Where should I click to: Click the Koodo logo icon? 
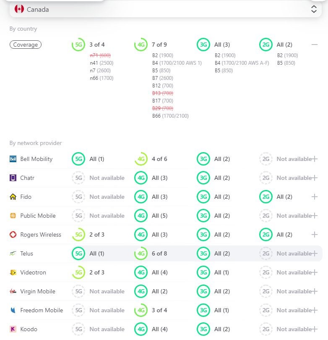click(x=13, y=329)
